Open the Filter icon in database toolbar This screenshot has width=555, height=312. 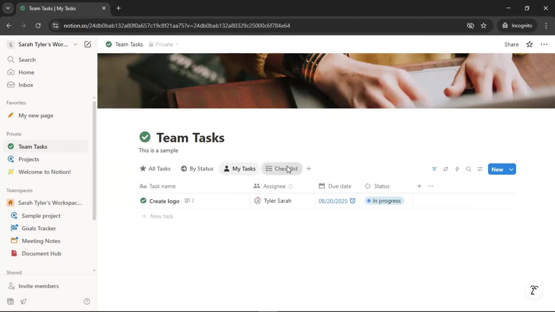434,169
